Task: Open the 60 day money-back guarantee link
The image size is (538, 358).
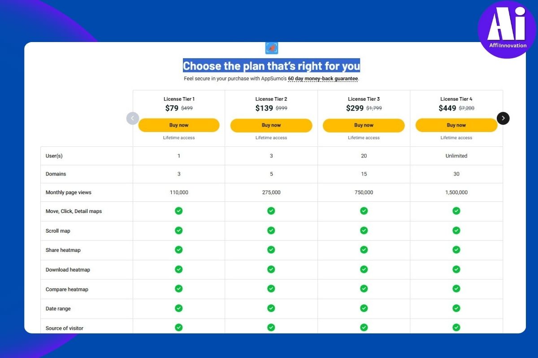Action: [x=323, y=79]
